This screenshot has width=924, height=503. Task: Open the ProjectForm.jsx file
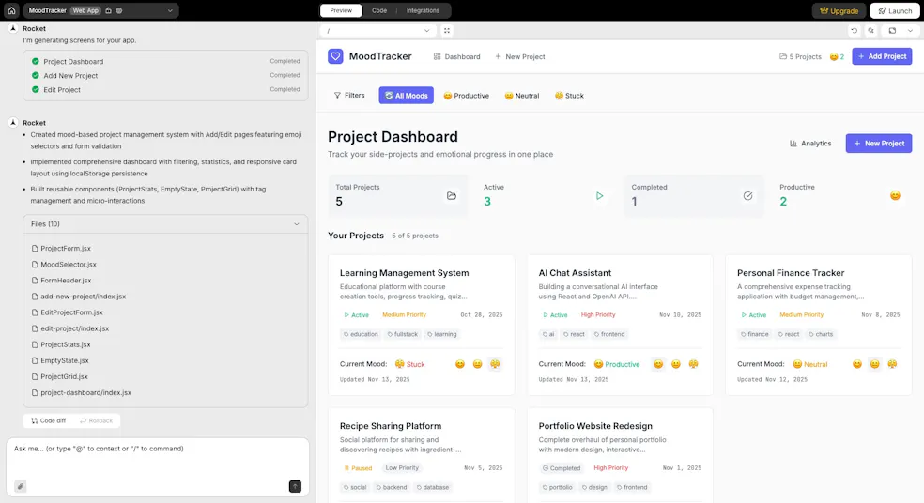[x=66, y=249]
